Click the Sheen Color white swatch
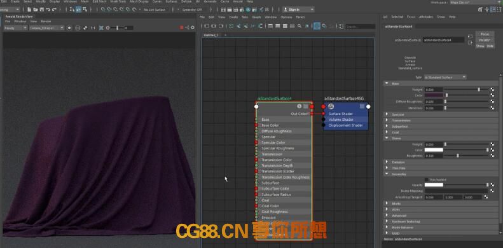Image resolution: width=503 pixels, height=248 pixels. [x=434, y=150]
